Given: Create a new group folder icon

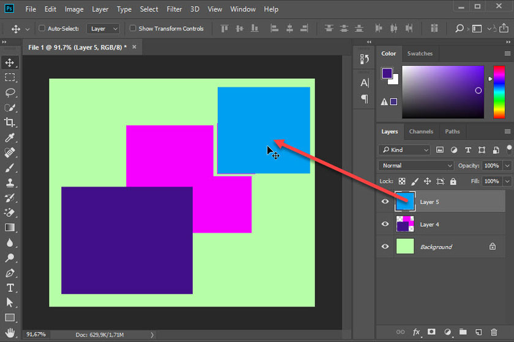Looking at the screenshot, I should [x=463, y=332].
